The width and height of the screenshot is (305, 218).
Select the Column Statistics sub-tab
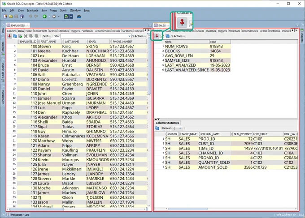(167, 123)
